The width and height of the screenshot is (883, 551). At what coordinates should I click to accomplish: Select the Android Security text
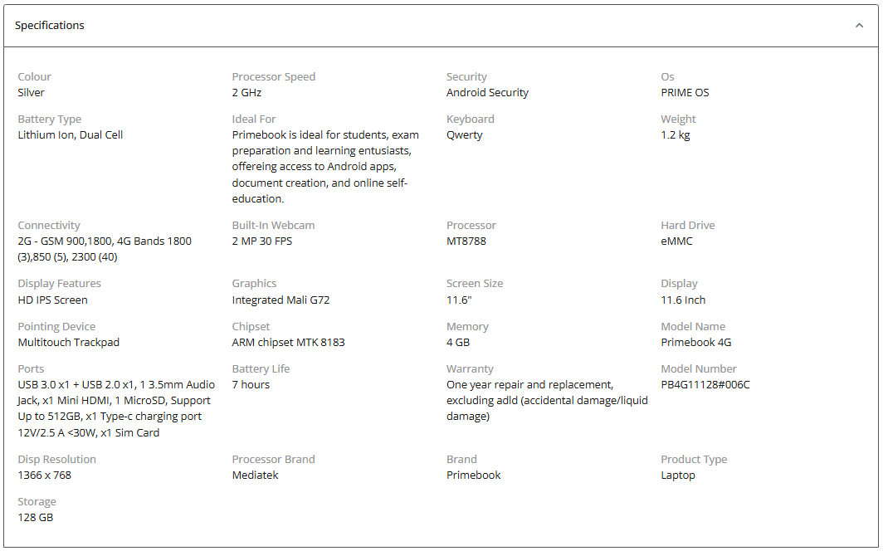[x=487, y=92]
